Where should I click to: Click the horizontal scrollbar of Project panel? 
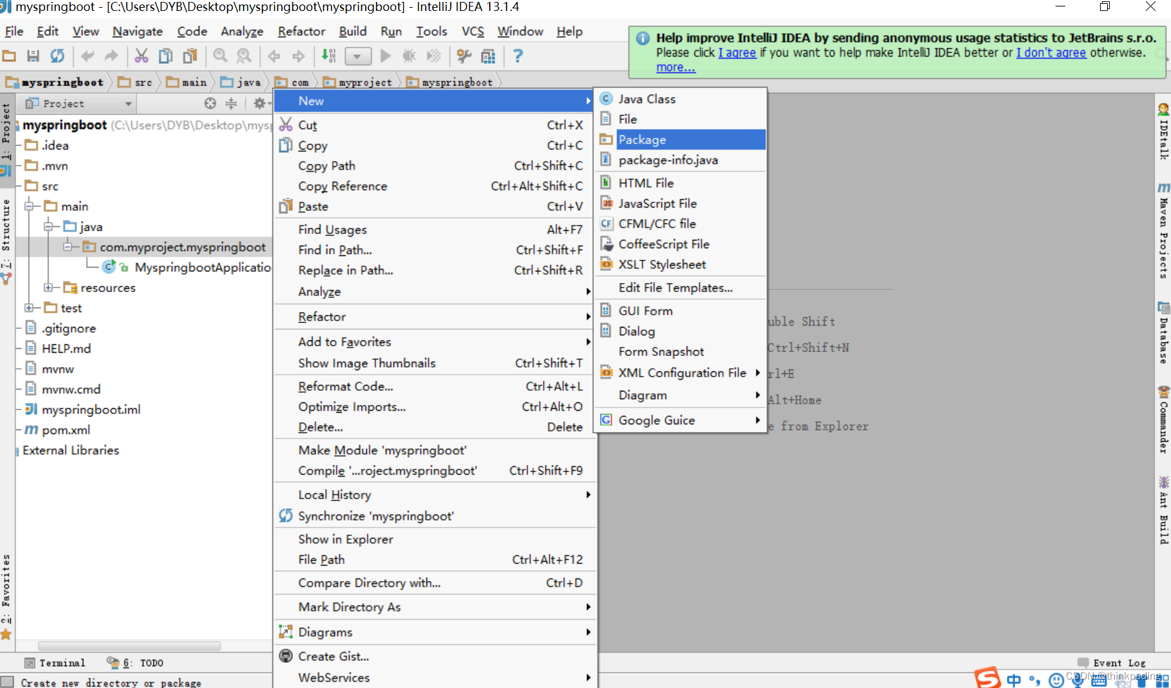tap(129, 645)
